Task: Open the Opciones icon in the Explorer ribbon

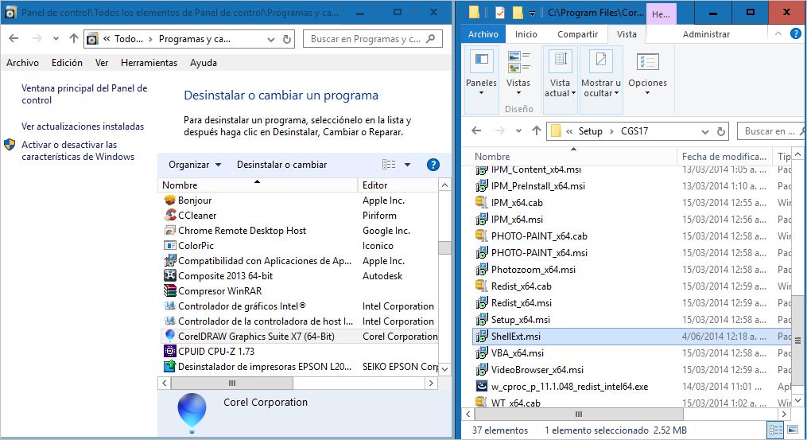Action: (x=647, y=61)
